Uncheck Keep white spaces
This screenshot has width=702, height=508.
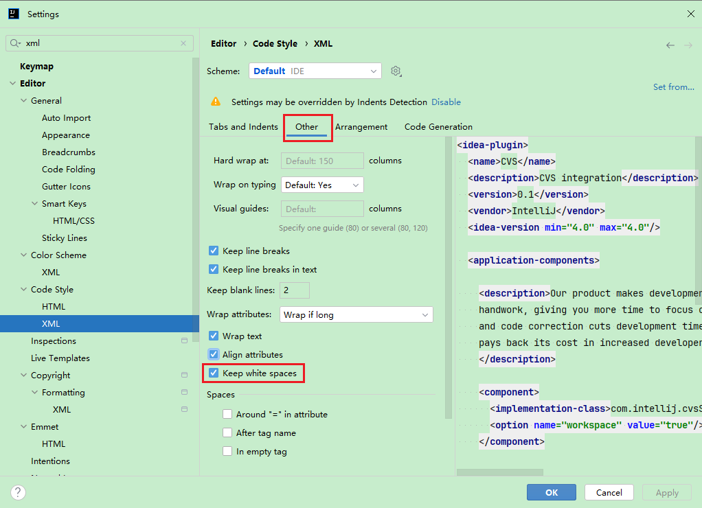[214, 373]
